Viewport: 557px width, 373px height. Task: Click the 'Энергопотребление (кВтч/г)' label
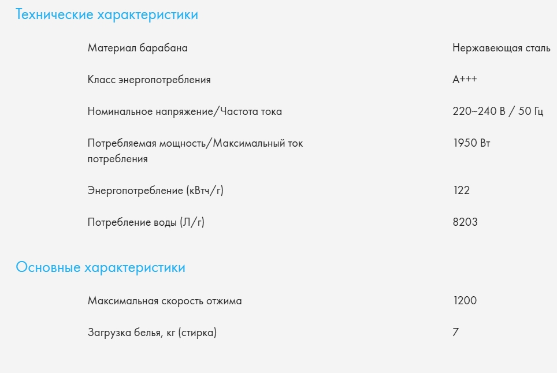(x=155, y=191)
